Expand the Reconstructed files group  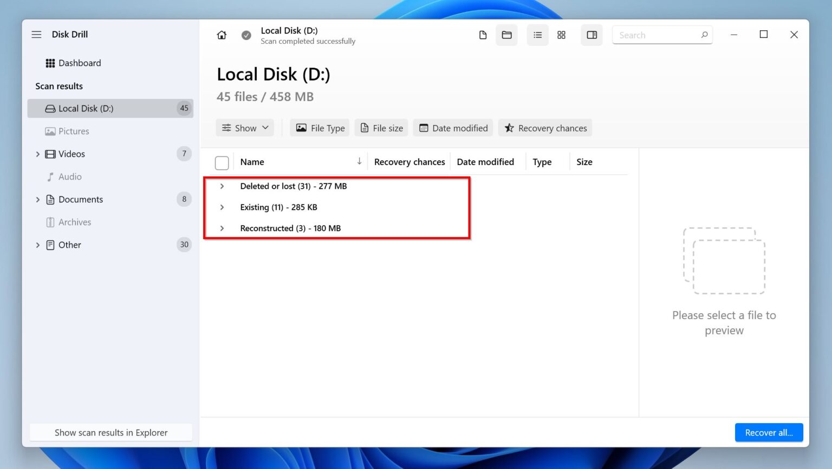pos(222,228)
